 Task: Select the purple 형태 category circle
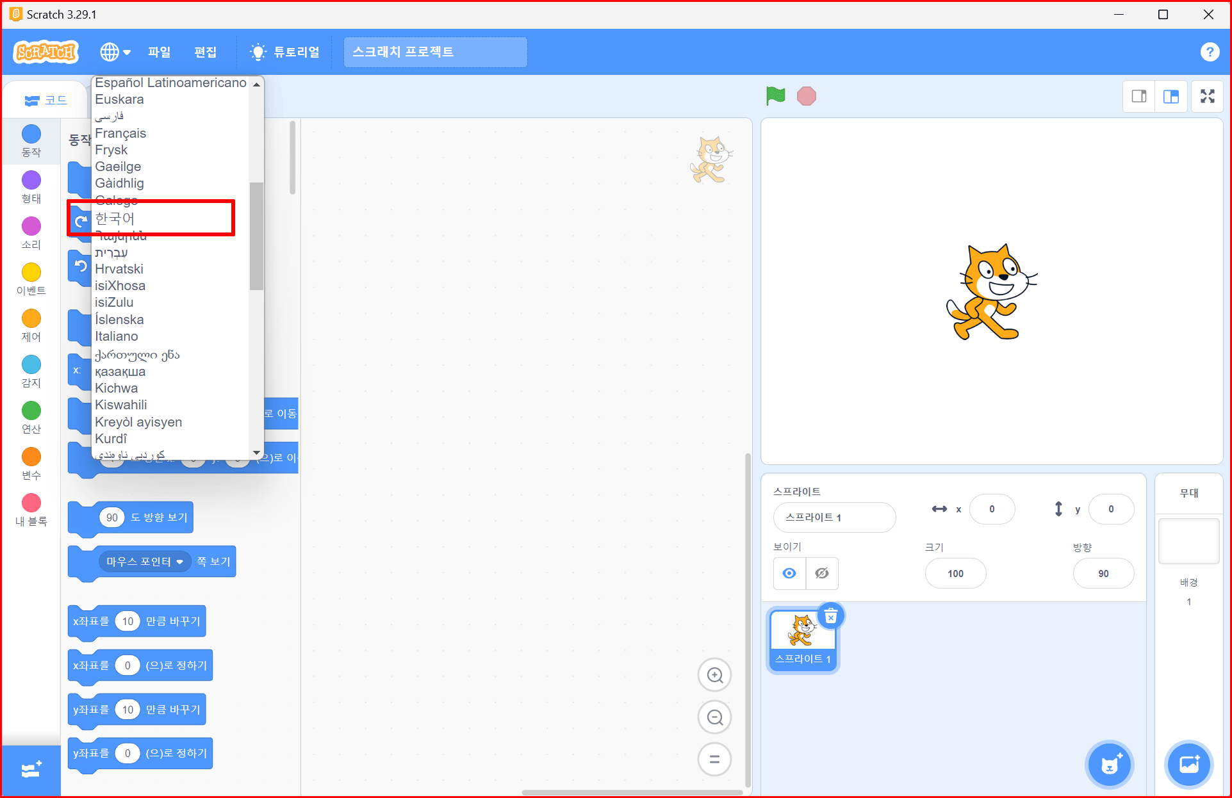pos(31,180)
